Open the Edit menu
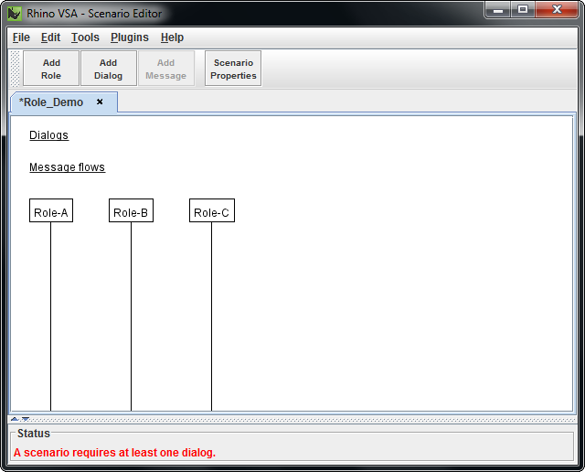The image size is (585, 472). (x=50, y=38)
